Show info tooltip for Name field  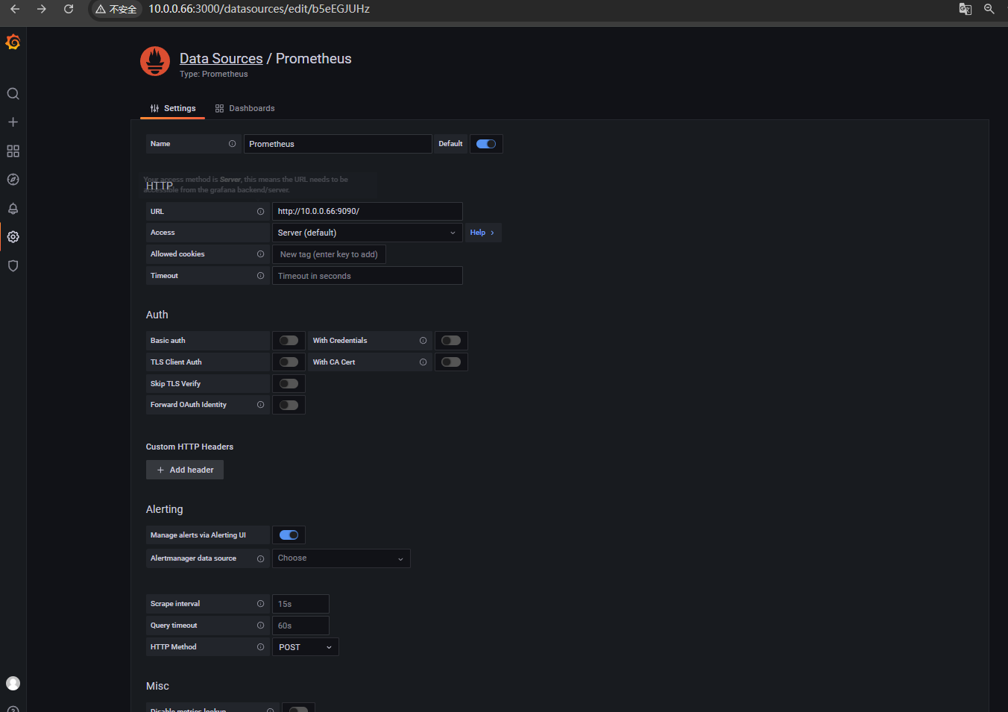[x=232, y=144]
